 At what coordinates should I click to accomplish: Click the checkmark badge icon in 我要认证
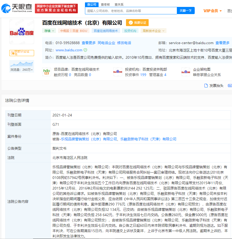click(x=131, y=23)
